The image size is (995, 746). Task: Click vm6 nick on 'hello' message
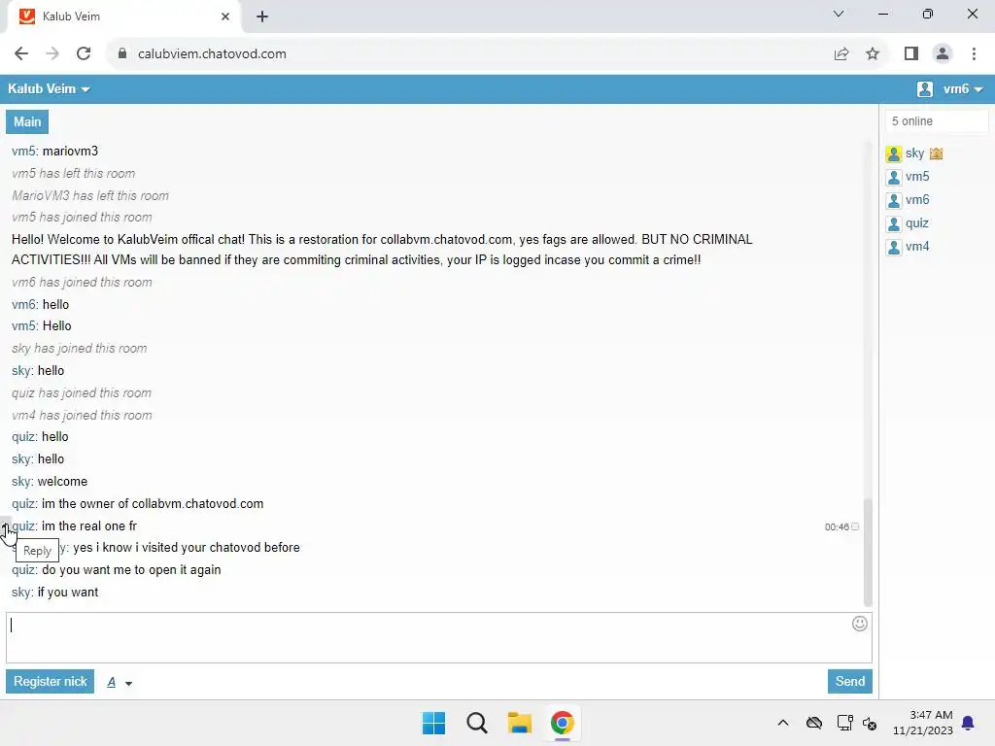pyautogui.click(x=24, y=305)
